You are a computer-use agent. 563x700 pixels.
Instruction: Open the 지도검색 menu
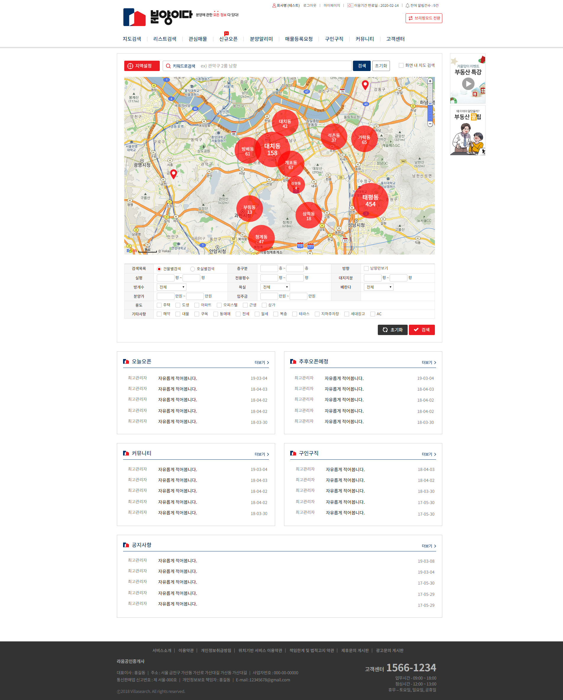click(132, 39)
